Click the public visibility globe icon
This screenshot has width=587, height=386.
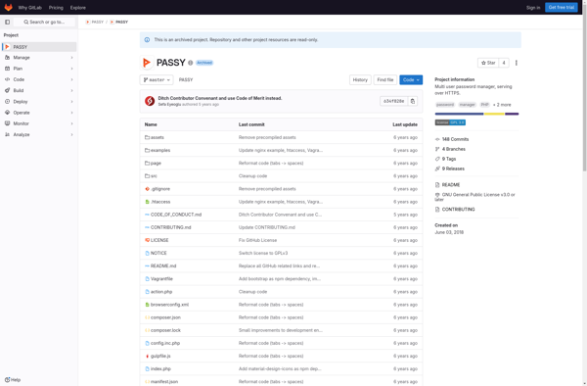(190, 63)
